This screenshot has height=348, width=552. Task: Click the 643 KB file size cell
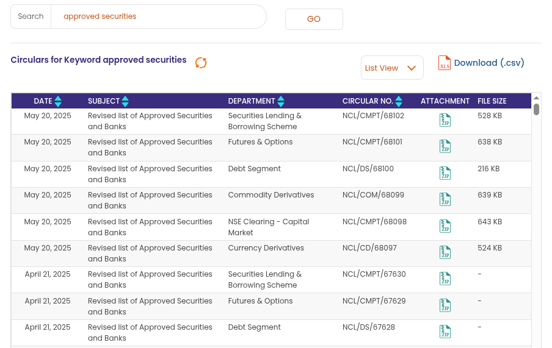point(489,222)
